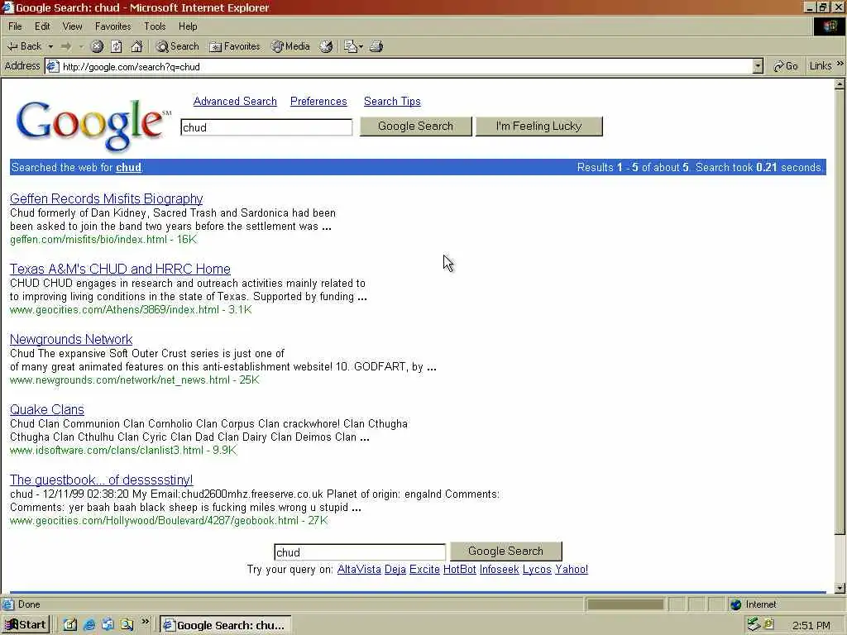This screenshot has height=635, width=847.
Task: Open the Help menu
Action: (x=188, y=26)
